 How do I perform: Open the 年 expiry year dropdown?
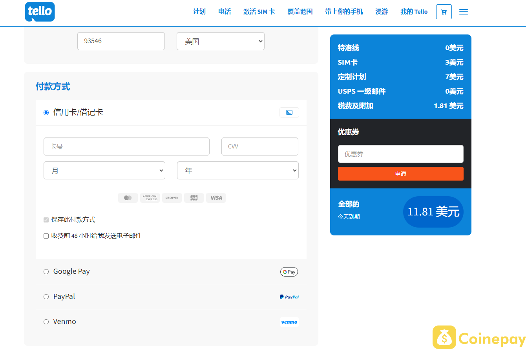point(238,170)
